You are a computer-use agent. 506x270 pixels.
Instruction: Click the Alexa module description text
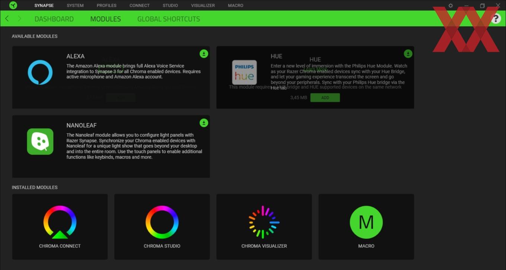(x=134, y=71)
